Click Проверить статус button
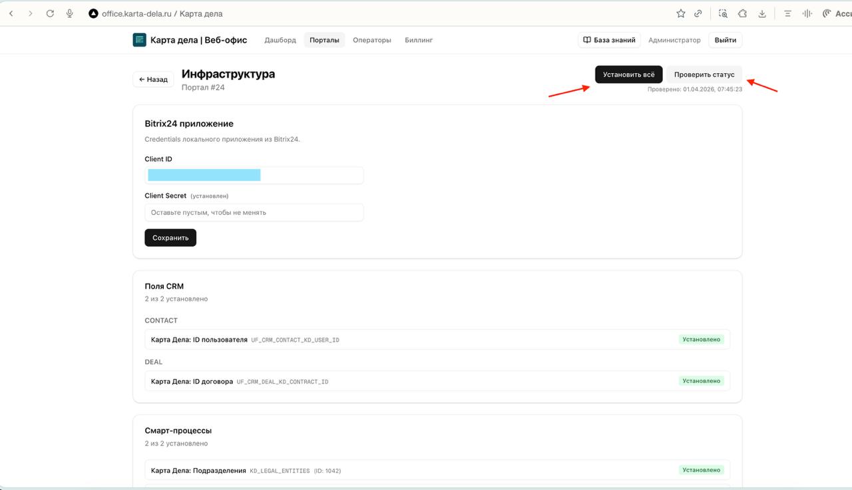The width and height of the screenshot is (852, 490). coord(704,74)
